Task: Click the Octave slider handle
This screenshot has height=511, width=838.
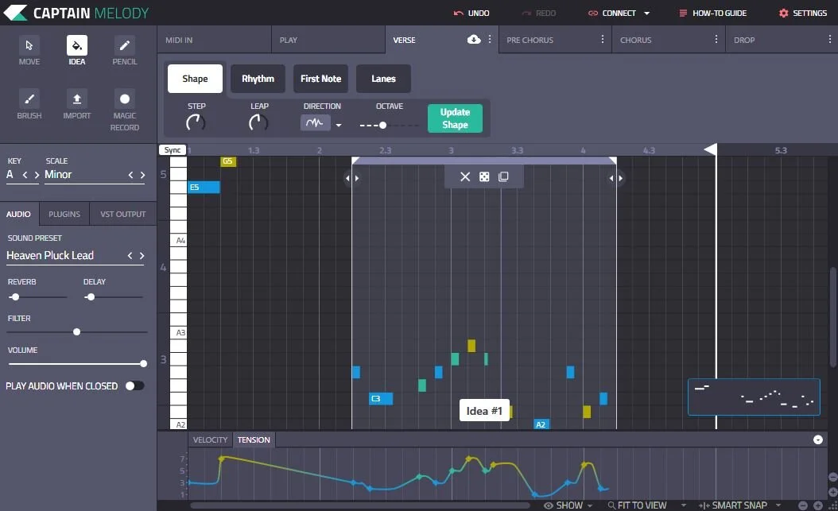Action: point(382,125)
